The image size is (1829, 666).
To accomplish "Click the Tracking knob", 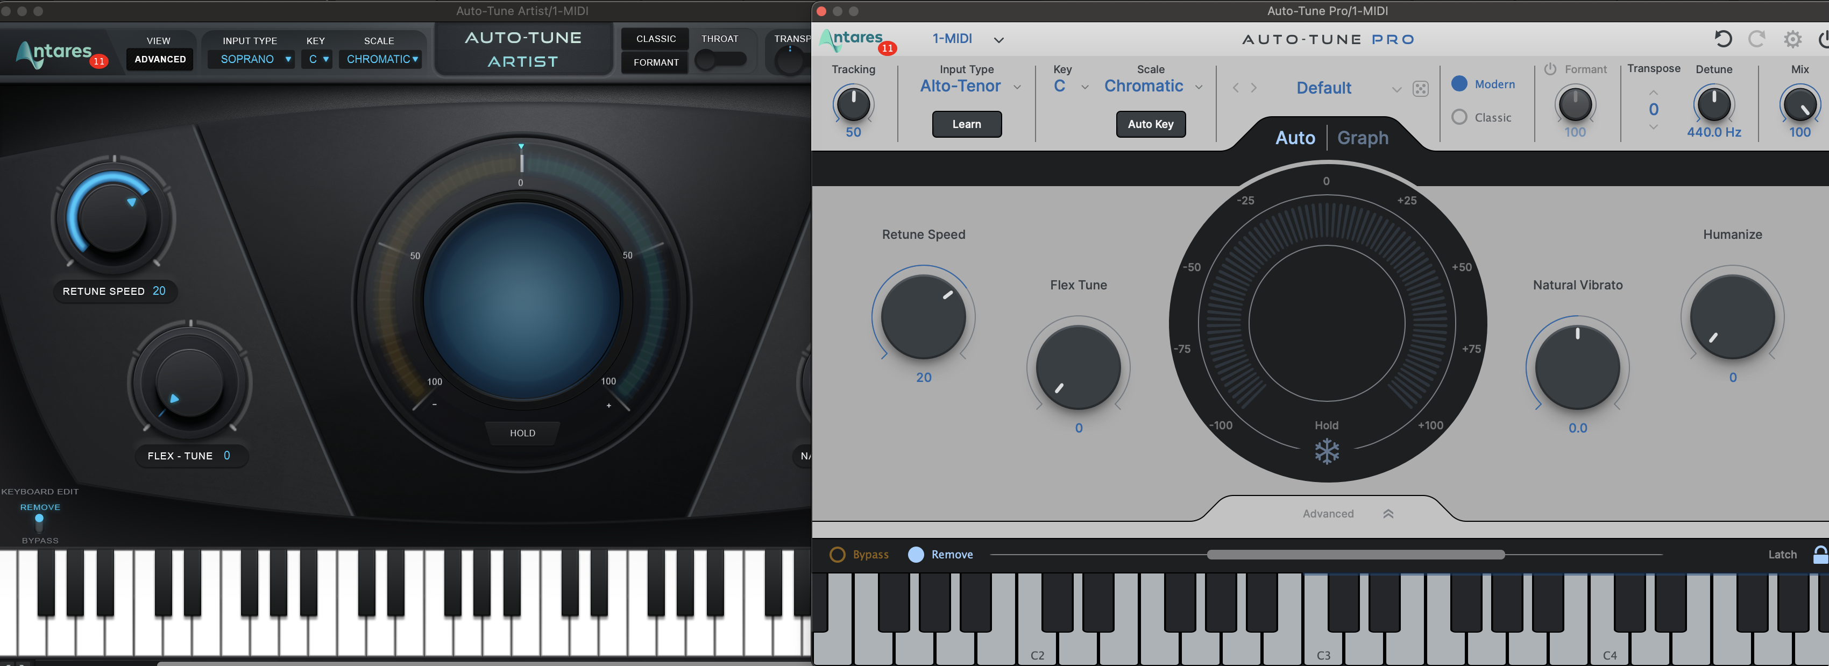I will pos(853,104).
